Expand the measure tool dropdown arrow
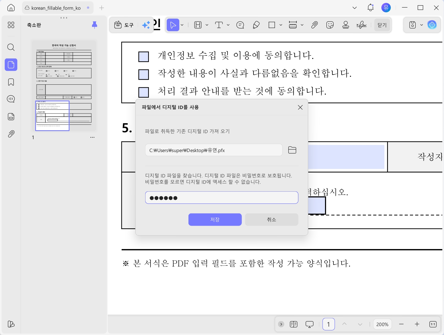Image resolution: width=444 pixels, height=335 pixels. tap(302, 25)
